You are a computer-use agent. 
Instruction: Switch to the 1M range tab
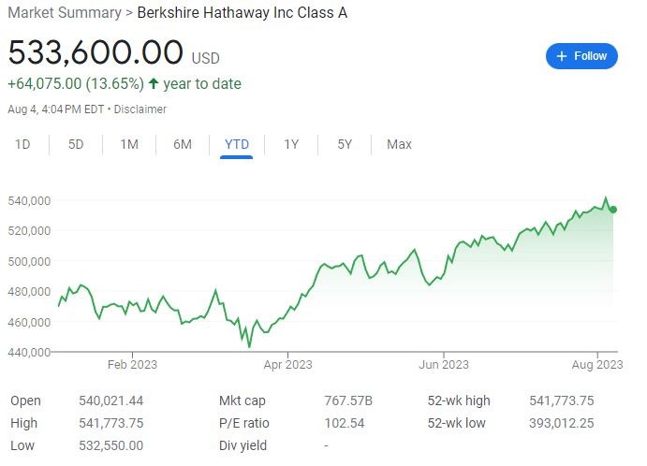click(129, 144)
